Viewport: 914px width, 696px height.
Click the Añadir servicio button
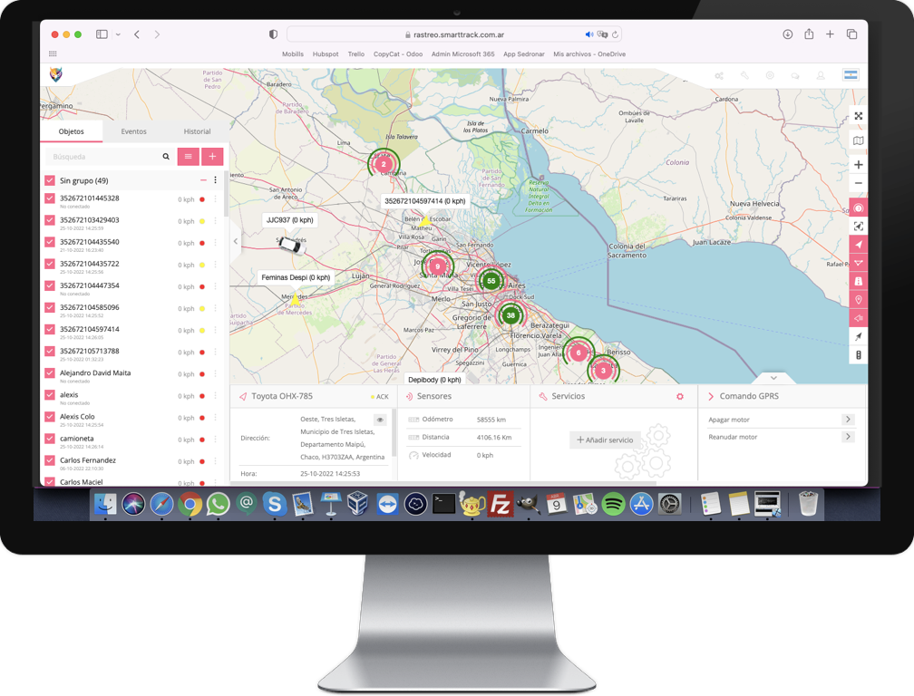pos(605,440)
